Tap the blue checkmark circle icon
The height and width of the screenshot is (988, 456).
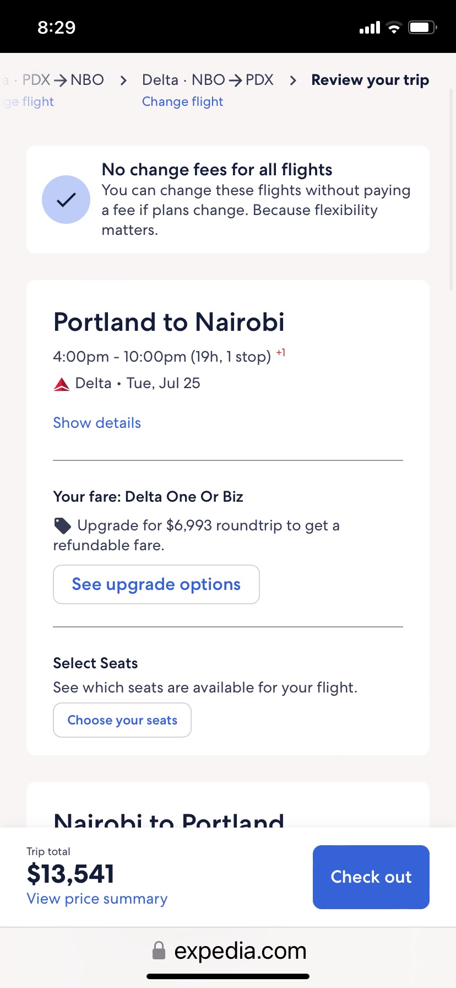(x=66, y=200)
